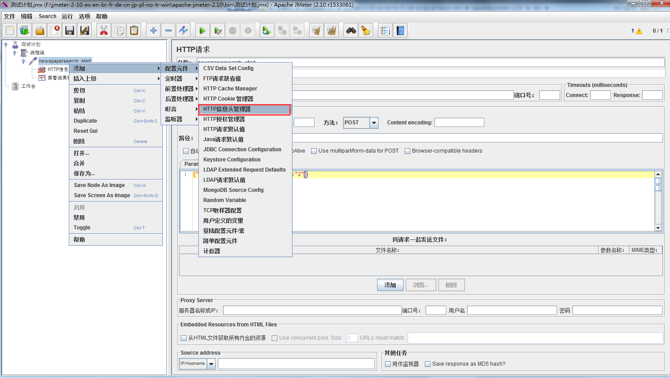Image resolution: width=670 pixels, height=378 pixels.
Task: Choose HTTP Cookie 管理器
Action: [x=245, y=99]
